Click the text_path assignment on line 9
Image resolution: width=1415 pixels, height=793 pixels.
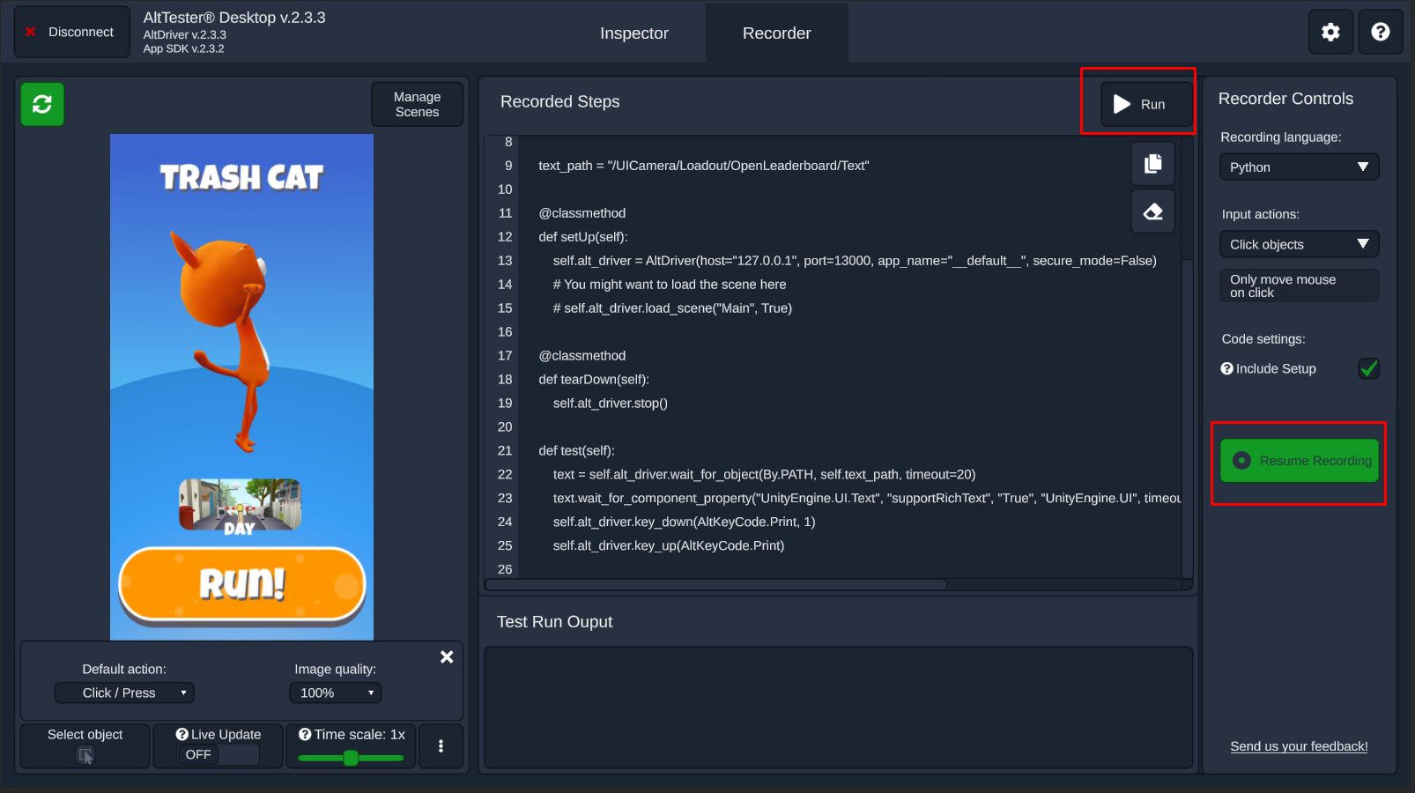[704, 166]
